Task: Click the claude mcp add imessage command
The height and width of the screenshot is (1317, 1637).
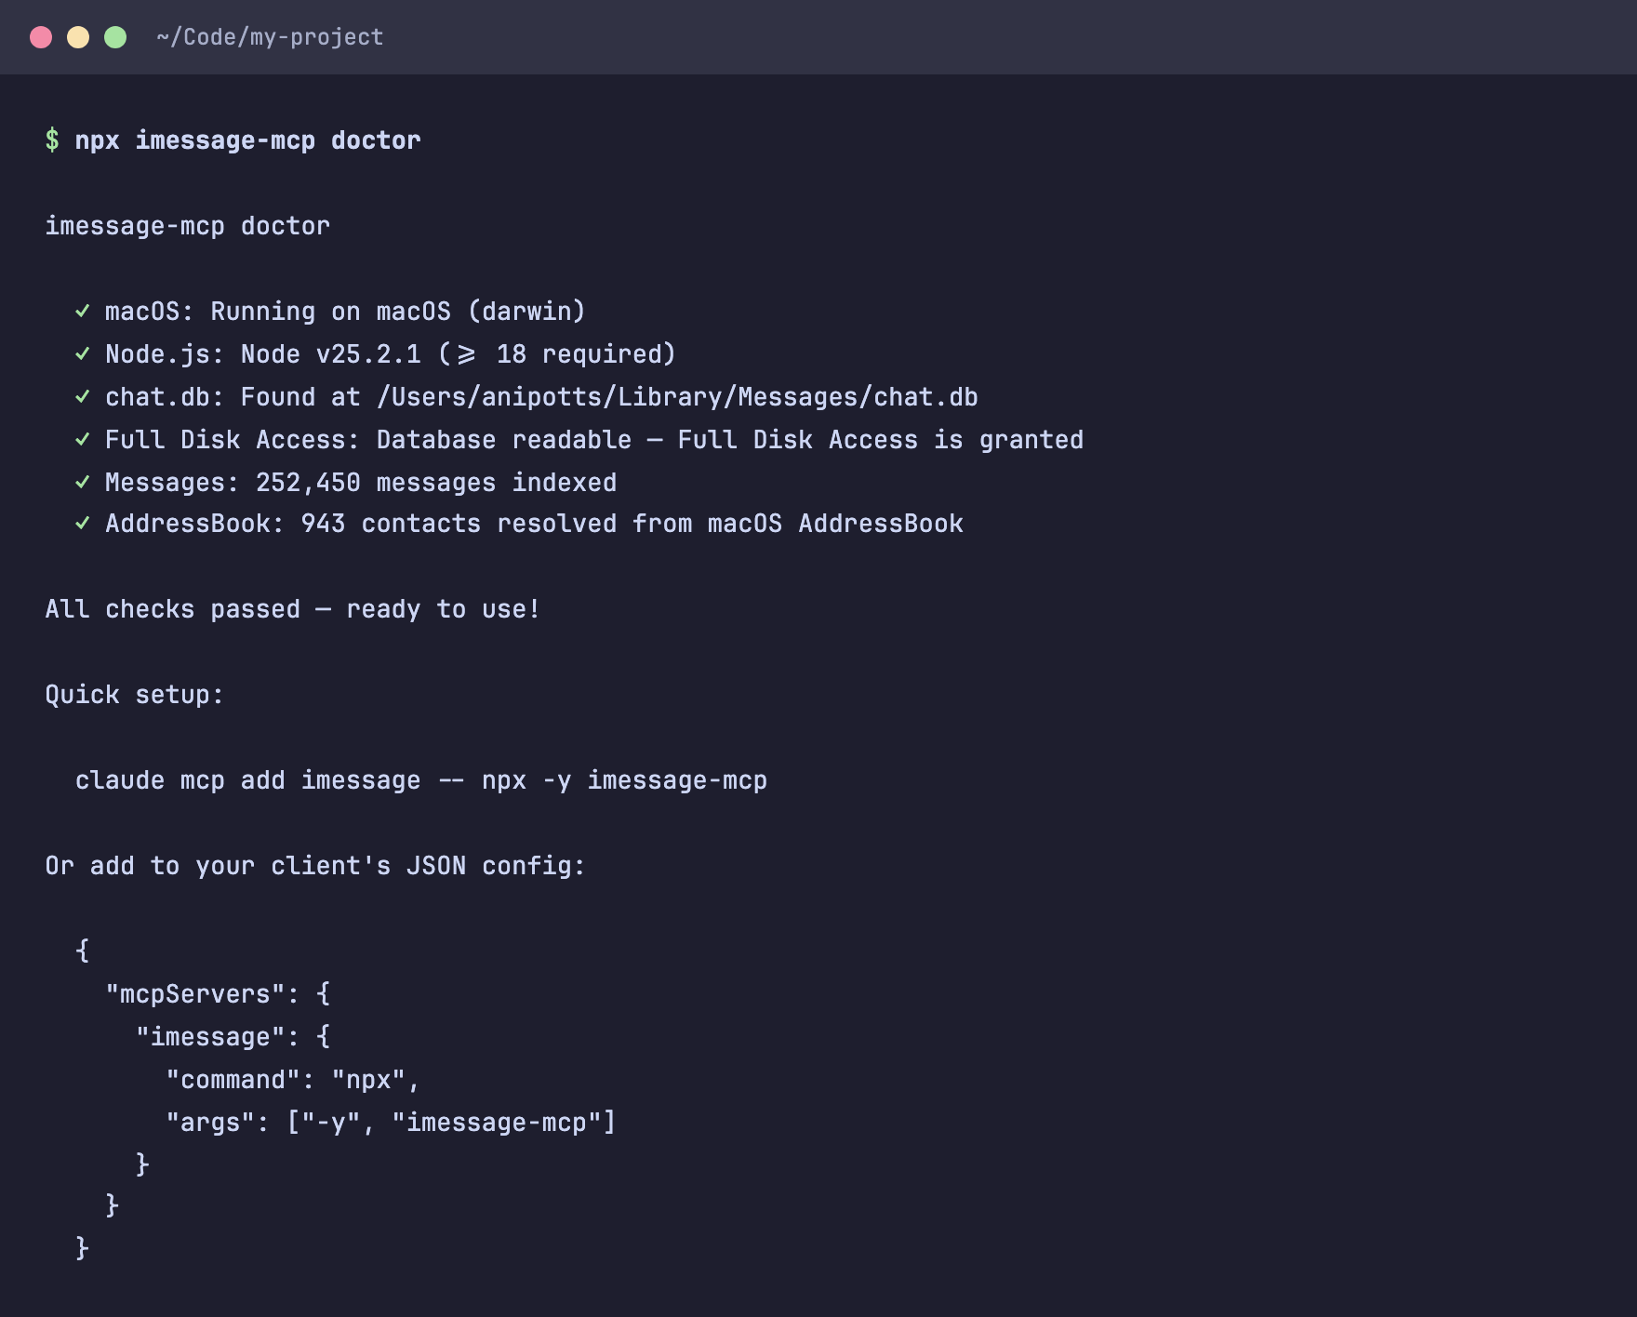Action: [421, 779]
